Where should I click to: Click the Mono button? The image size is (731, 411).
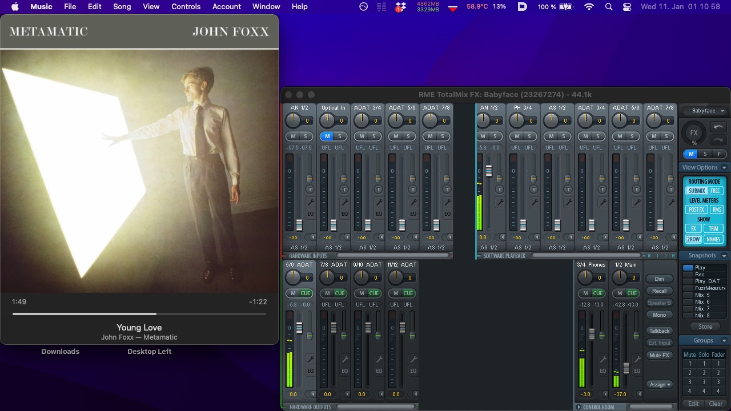(660, 315)
